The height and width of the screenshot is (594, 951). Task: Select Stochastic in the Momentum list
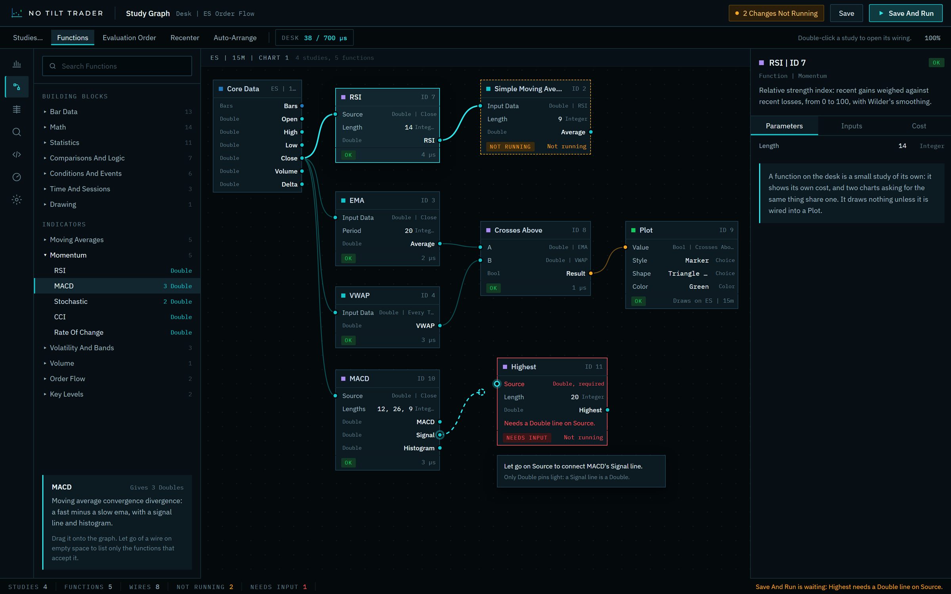(x=117, y=301)
